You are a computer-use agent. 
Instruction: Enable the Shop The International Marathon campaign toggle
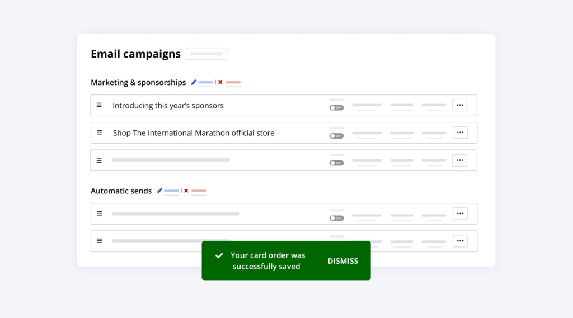point(336,136)
